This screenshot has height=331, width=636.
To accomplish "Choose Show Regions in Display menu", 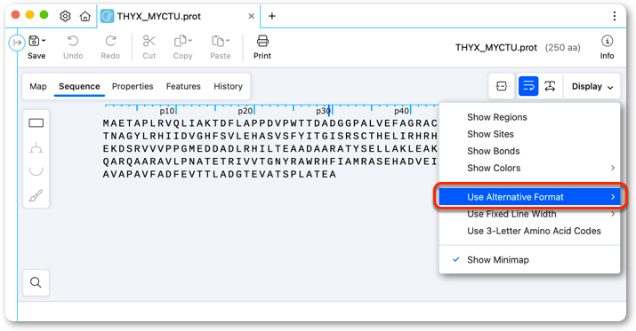I will (530, 117).
